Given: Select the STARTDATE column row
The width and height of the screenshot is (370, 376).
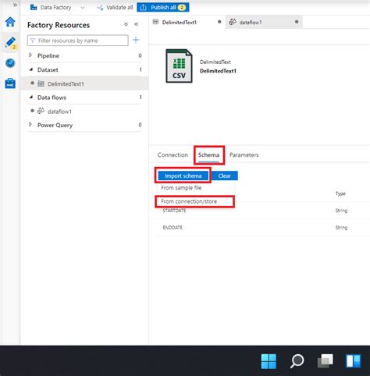Looking at the screenshot, I should (263, 211).
